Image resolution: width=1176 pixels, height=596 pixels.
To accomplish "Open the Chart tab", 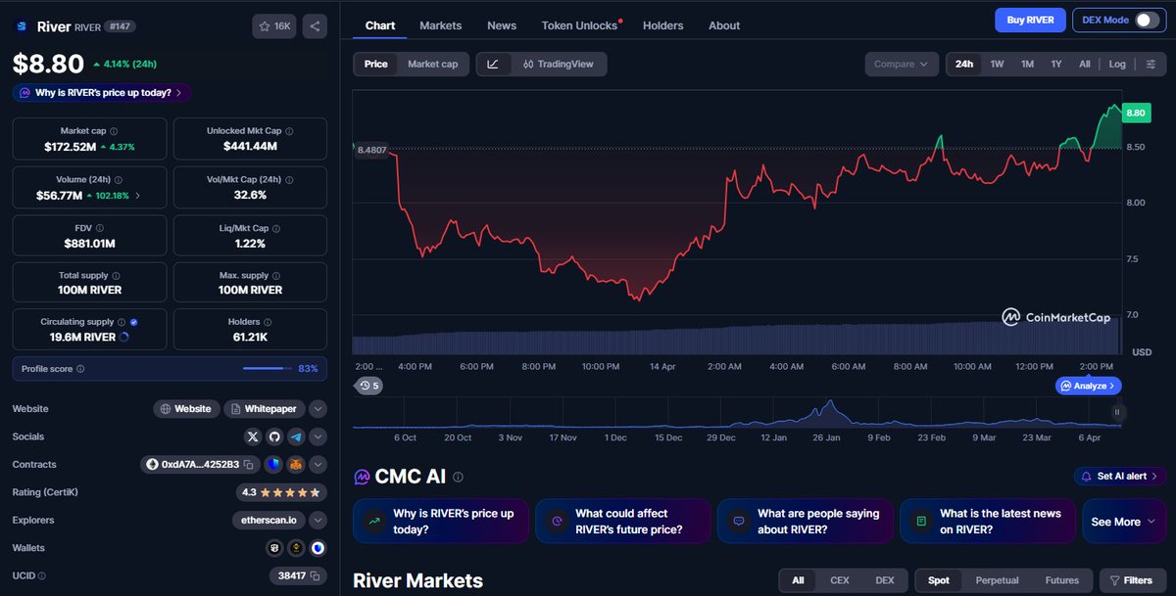I will [x=379, y=25].
